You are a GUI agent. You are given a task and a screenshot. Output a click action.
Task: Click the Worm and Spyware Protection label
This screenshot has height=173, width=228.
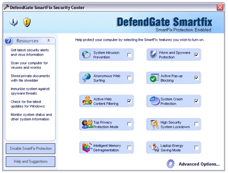pyautogui.click(x=174, y=55)
